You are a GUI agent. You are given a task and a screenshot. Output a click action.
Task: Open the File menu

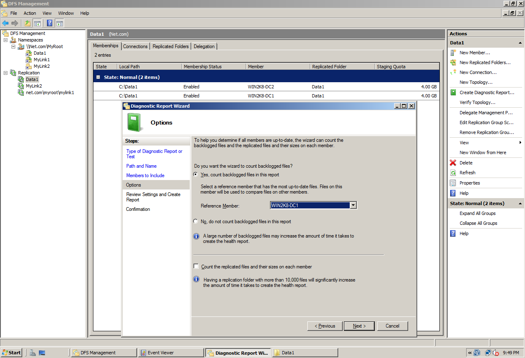14,13
